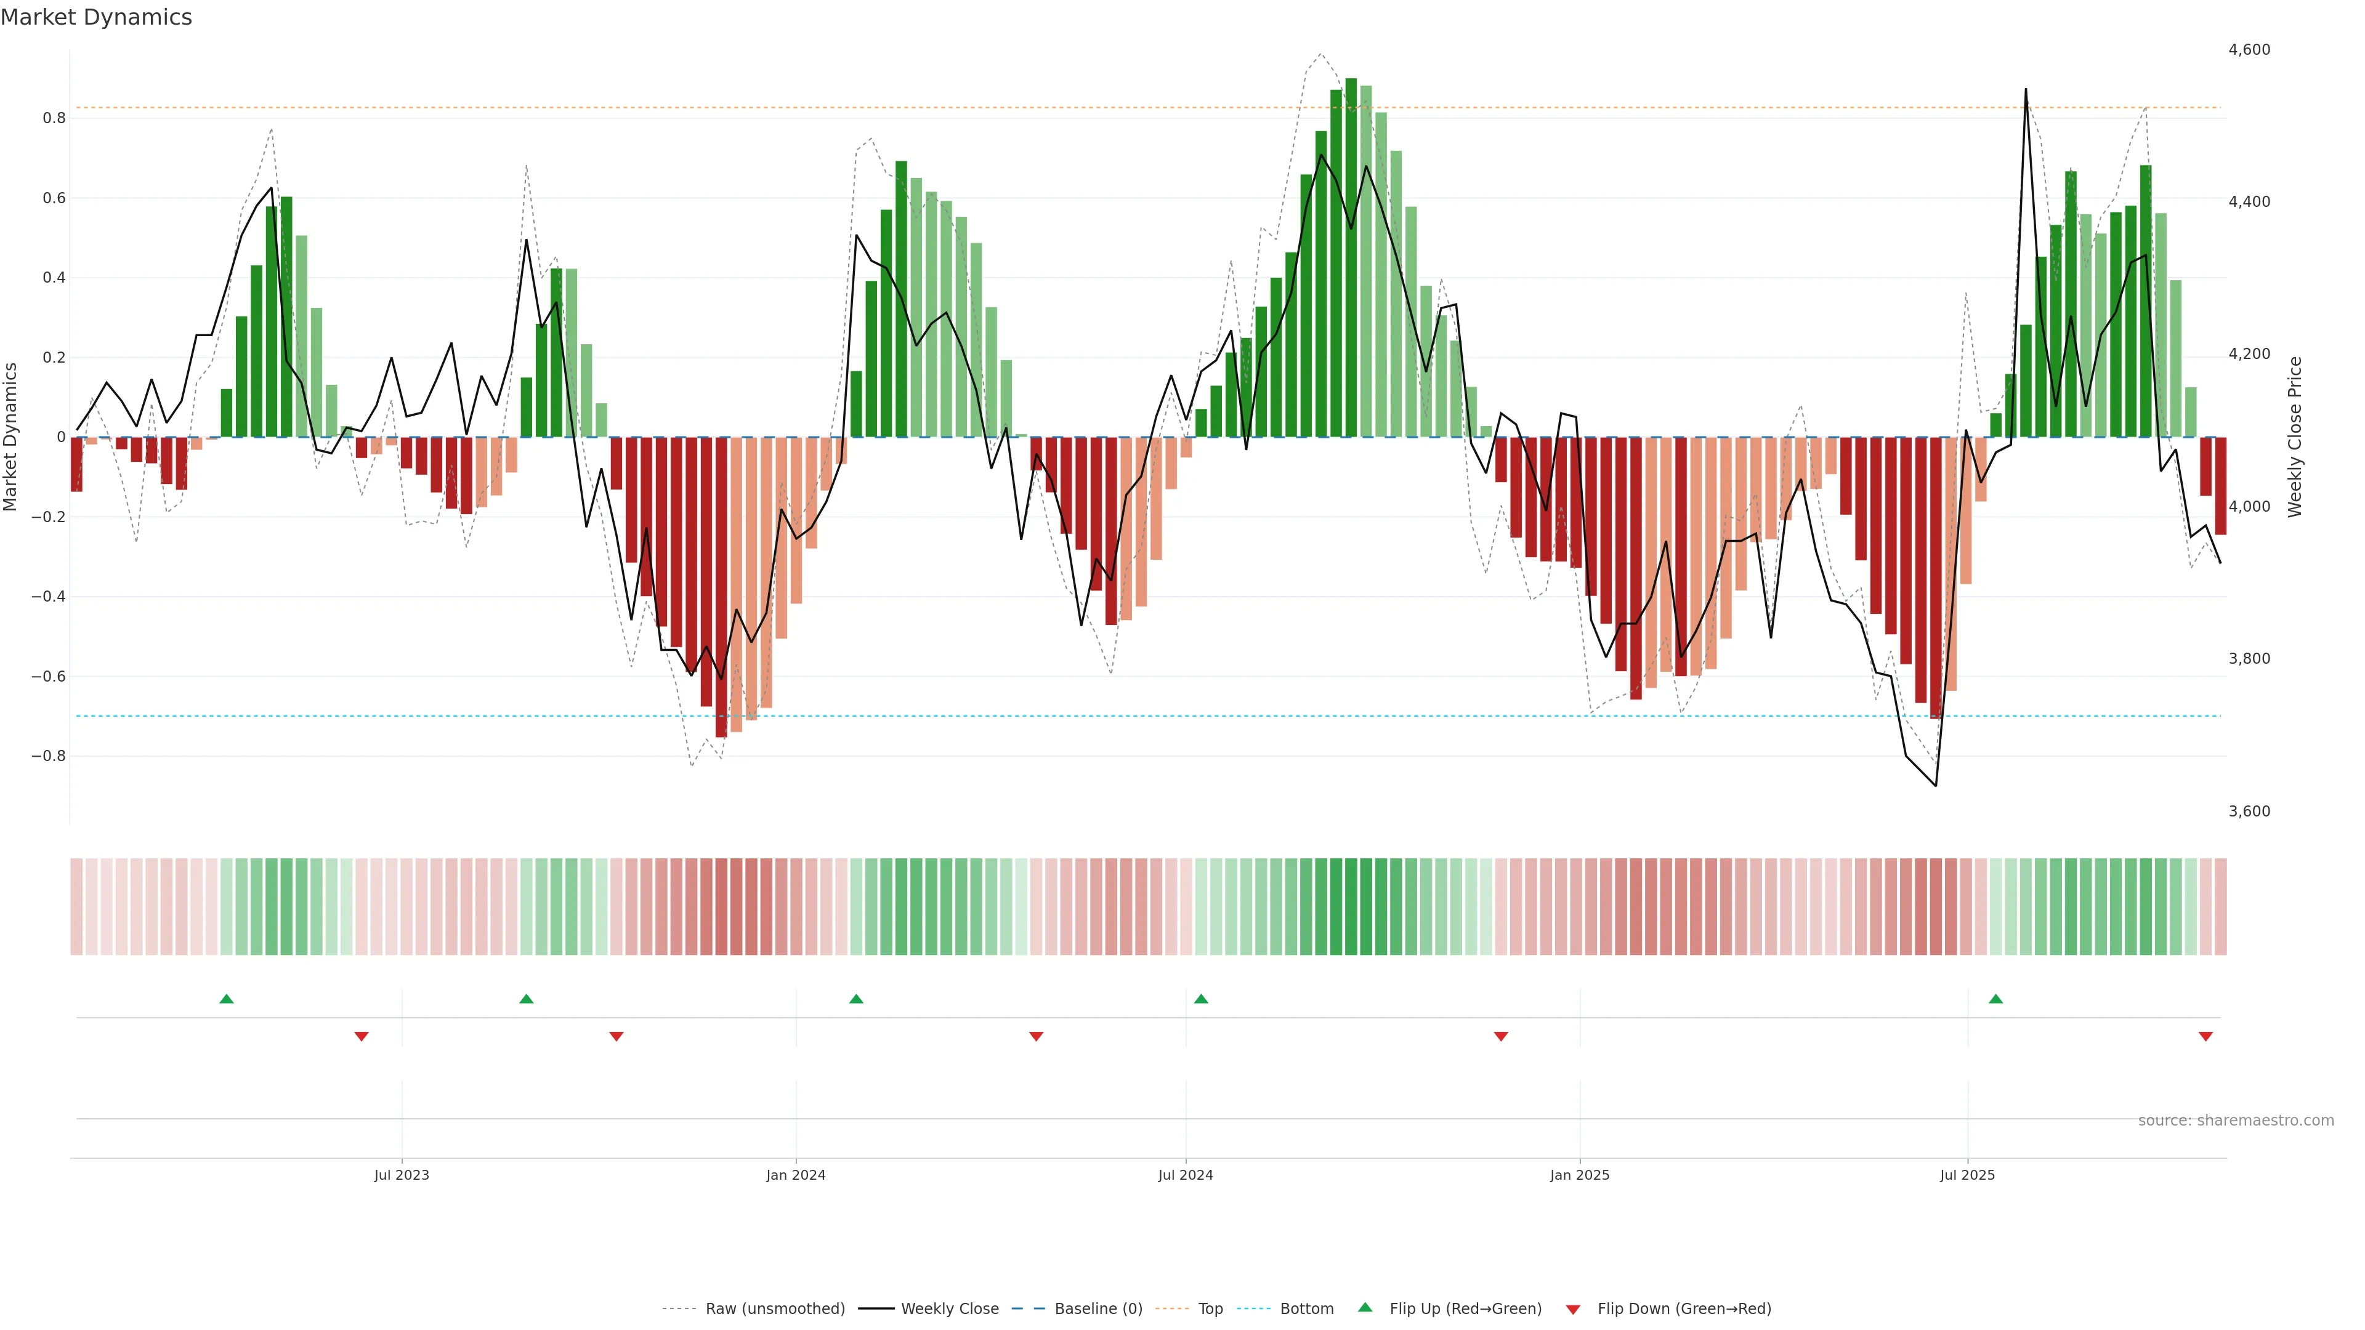
Task: Toggle the Bottom threshold legend entry
Action: click(1306, 1309)
